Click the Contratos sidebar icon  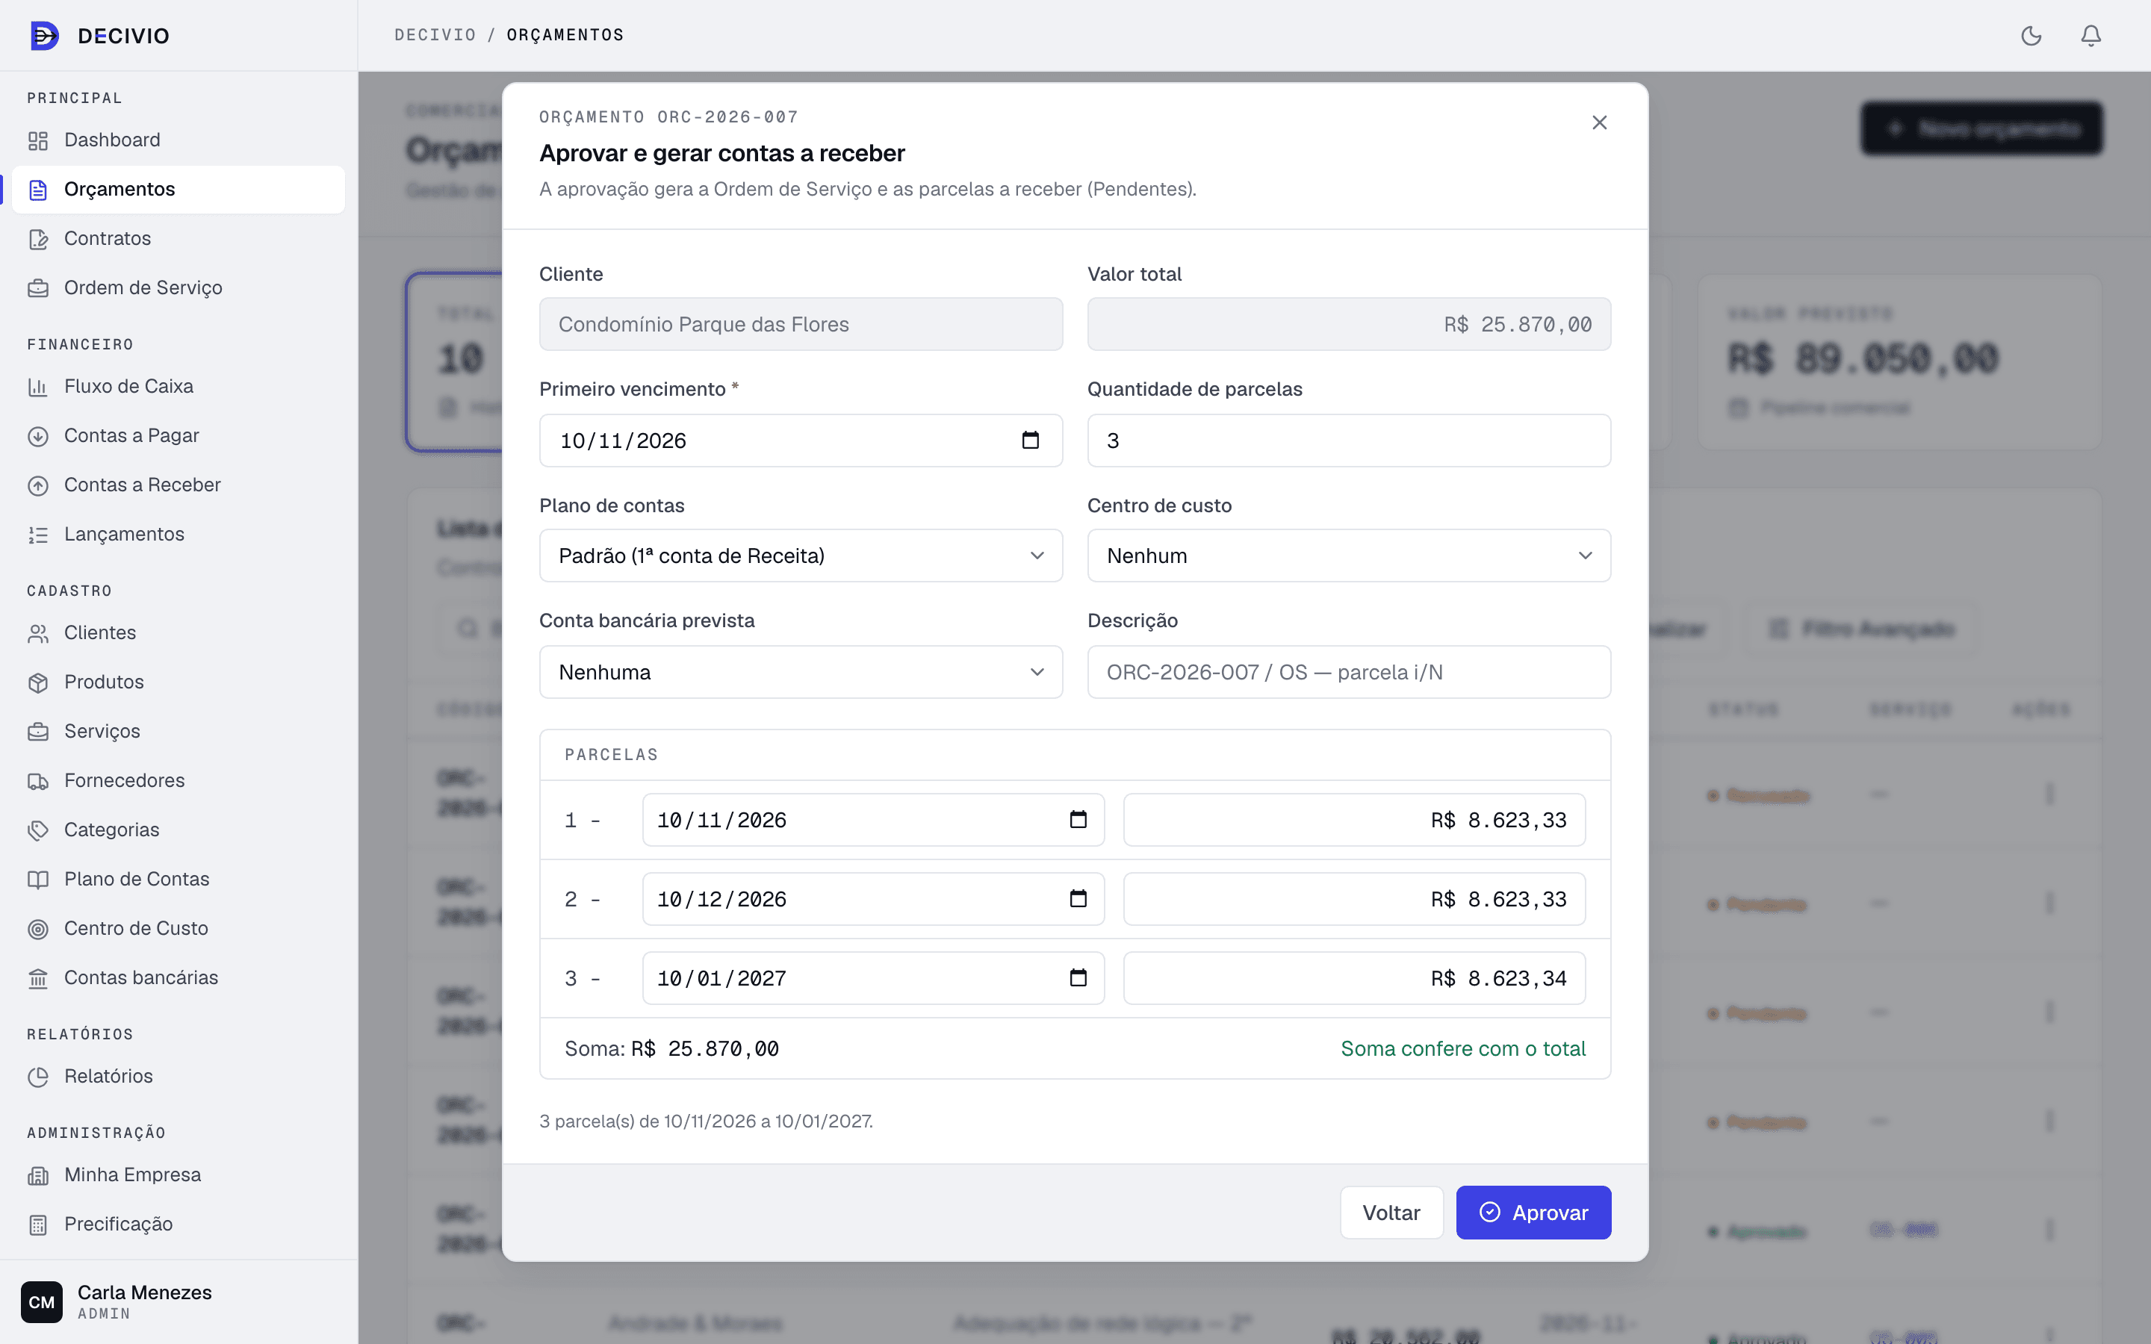[x=38, y=239]
